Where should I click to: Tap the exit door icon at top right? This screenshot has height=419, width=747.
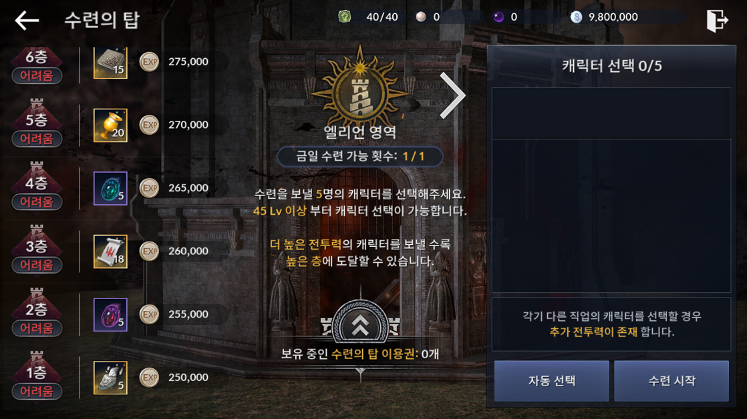click(x=717, y=21)
